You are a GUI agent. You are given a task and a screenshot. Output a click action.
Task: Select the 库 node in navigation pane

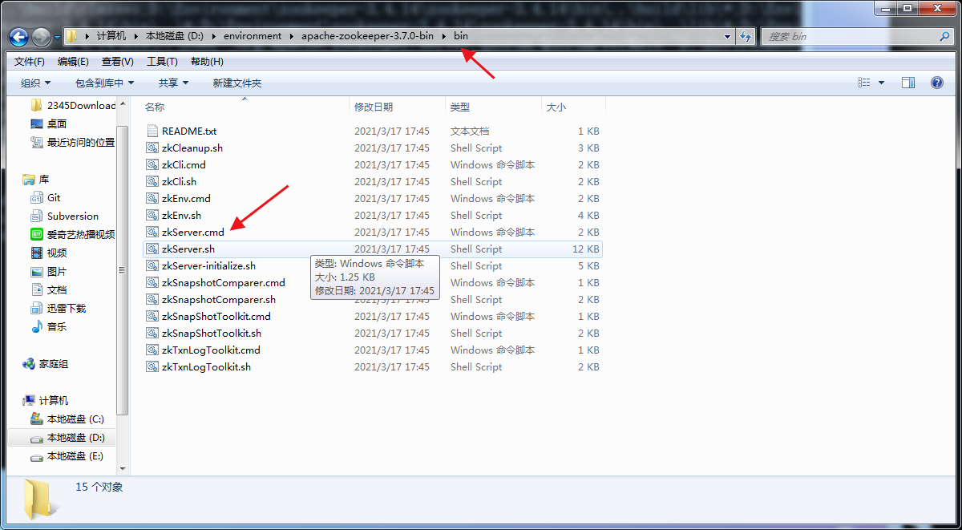point(36,180)
